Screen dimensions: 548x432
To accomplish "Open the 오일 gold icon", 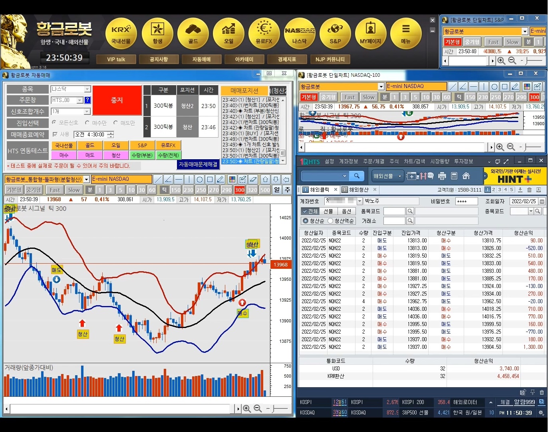I will (229, 34).
